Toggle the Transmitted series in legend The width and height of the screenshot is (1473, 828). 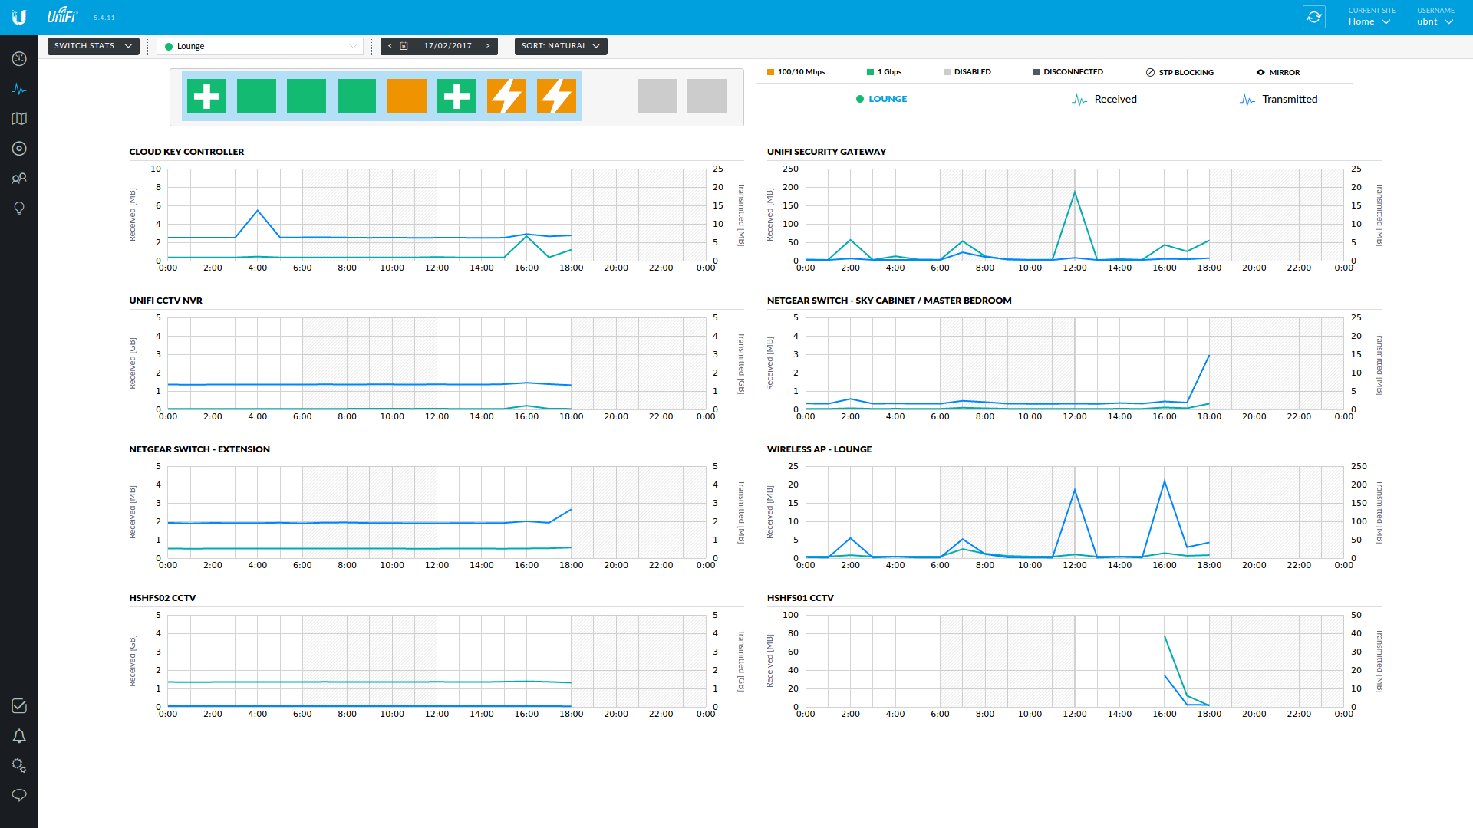pyautogui.click(x=1279, y=100)
